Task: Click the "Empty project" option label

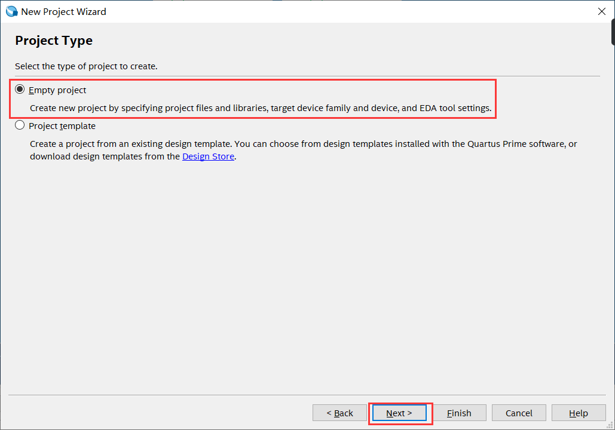Action: (x=57, y=90)
